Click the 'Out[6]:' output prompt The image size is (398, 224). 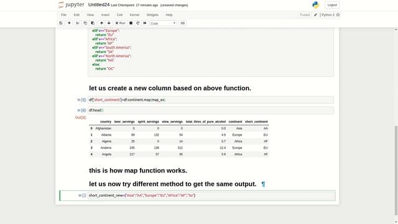80,118
